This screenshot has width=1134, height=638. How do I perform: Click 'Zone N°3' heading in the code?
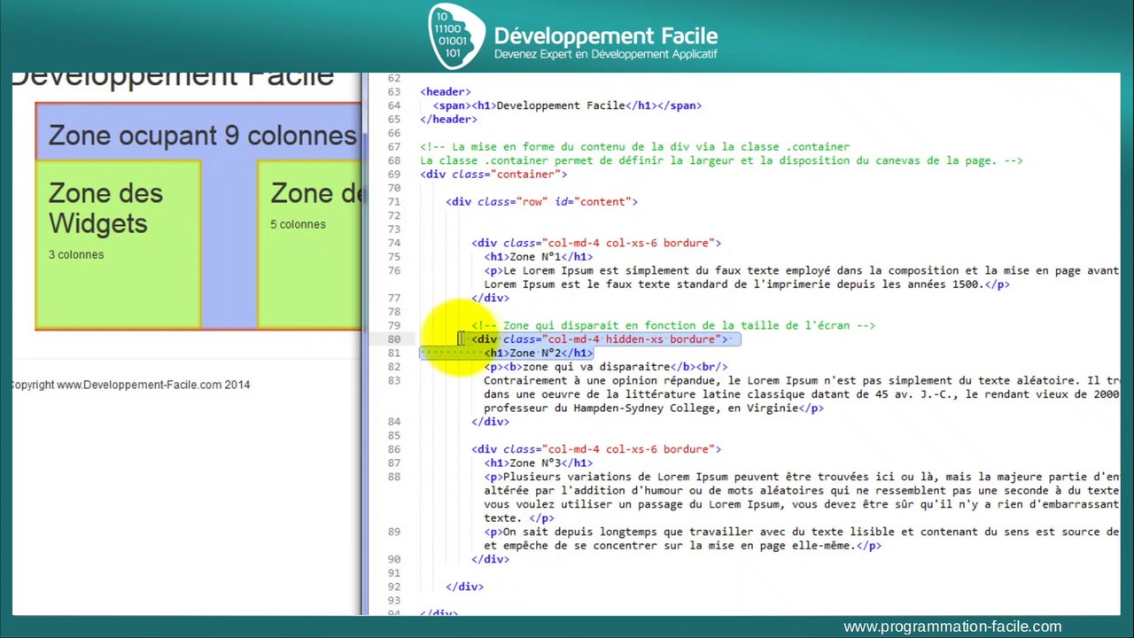tap(535, 463)
